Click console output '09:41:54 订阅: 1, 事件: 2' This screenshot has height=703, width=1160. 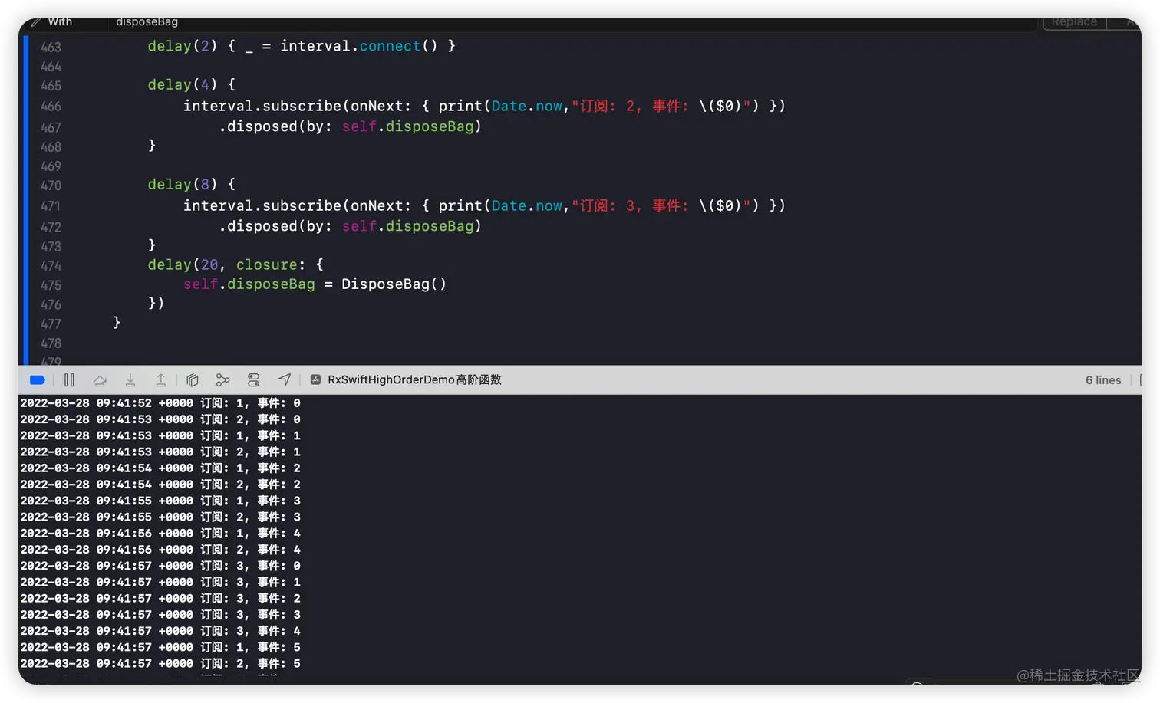(x=160, y=468)
